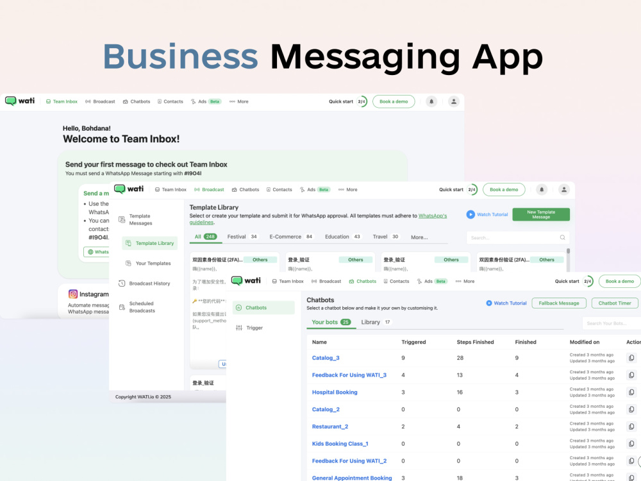Click the Search Your Bots field
Image resolution: width=641 pixels, height=481 pixels.
tap(612, 323)
